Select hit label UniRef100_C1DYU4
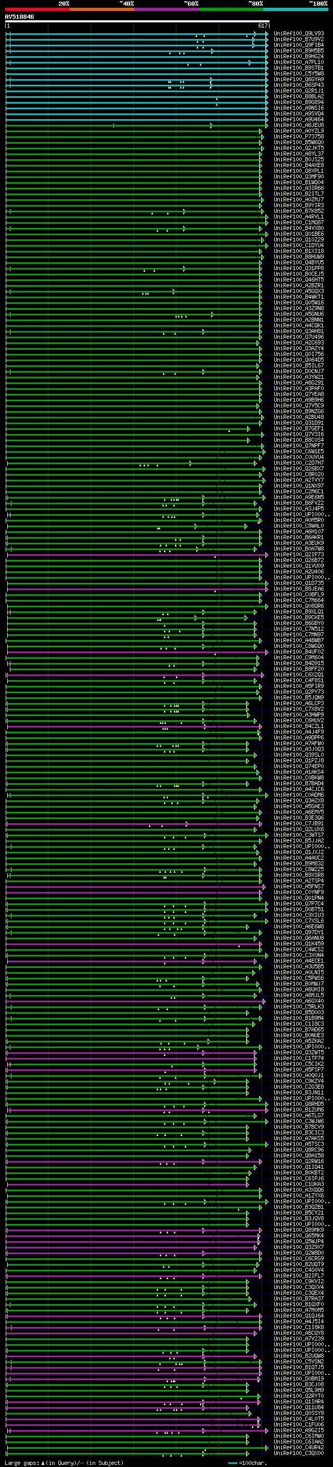The width and height of the screenshot is (333, 1467). (299, 246)
